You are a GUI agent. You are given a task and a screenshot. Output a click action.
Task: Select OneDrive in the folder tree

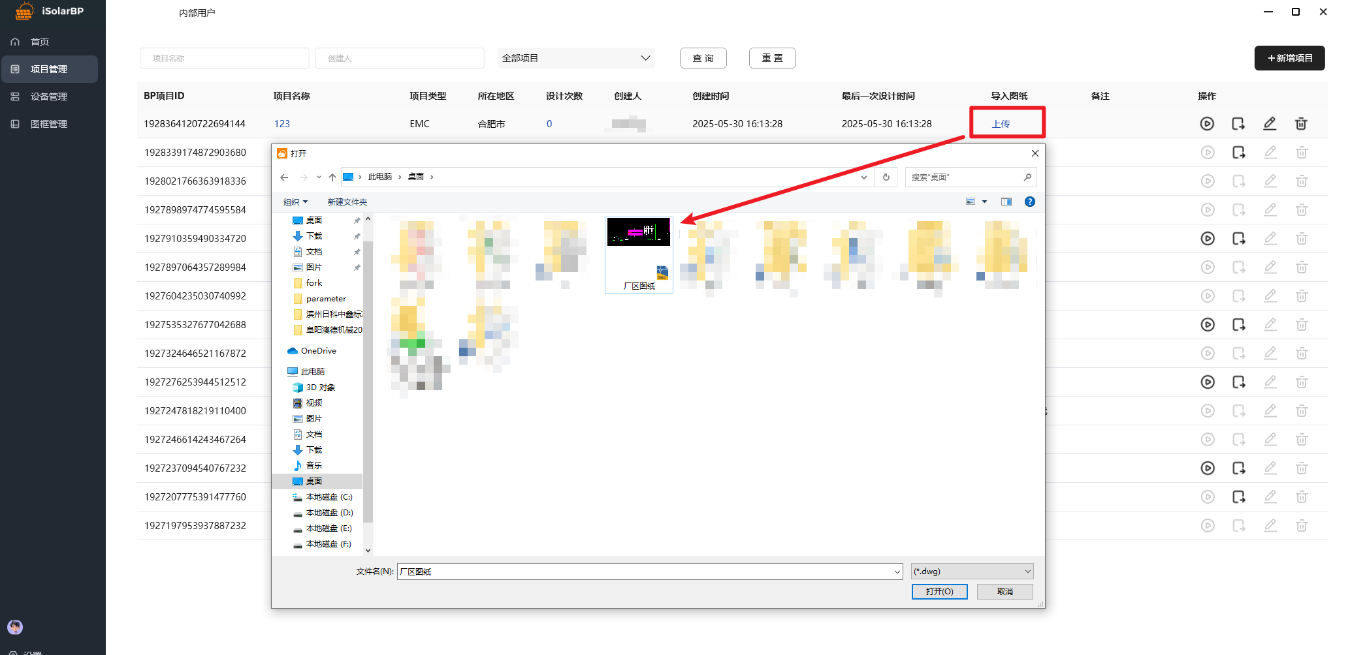[x=318, y=351]
